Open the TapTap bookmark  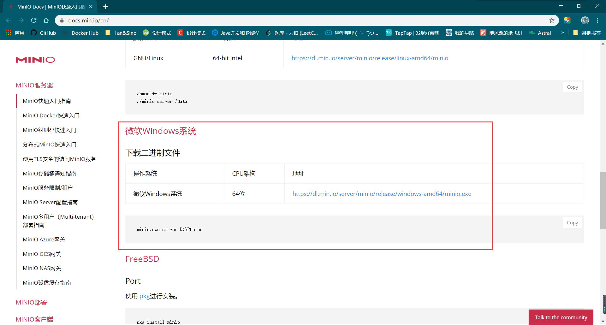tap(413, 32)
